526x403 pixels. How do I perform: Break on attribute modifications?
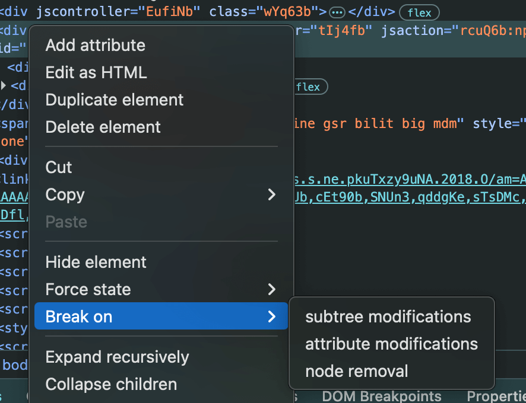click(x=391, y=344)
